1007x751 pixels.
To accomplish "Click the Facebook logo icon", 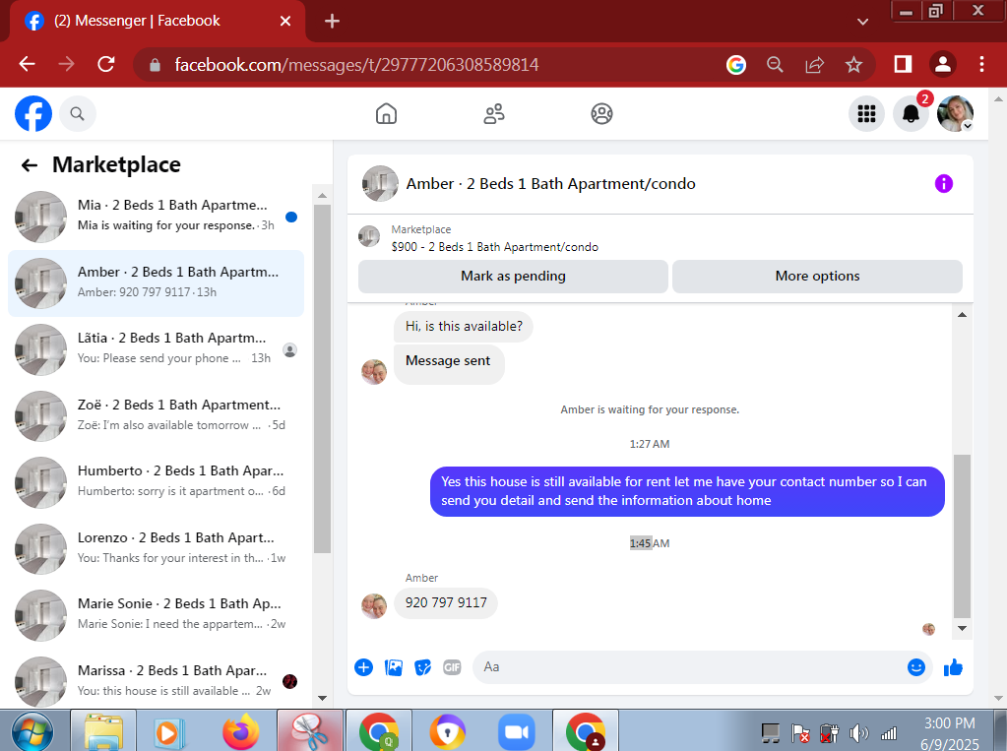I will (x=33, y=114).
